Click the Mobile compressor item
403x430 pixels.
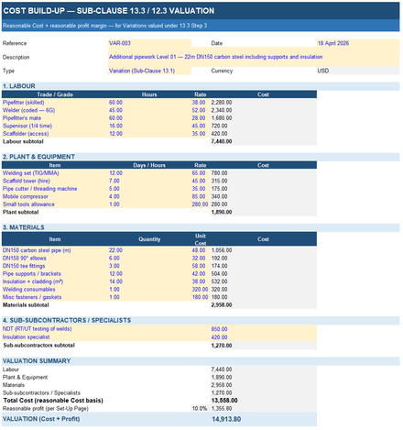(26, 196)
